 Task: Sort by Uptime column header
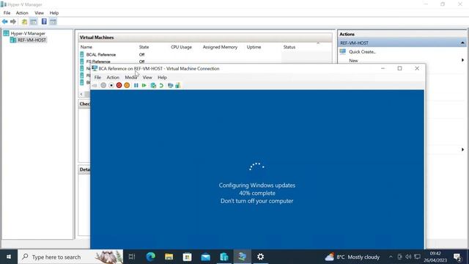(254, 47)
